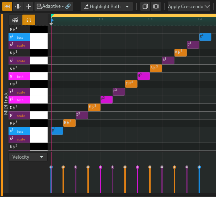This screenshot has height=197, width=216.
Task: Select the B3 purple note block
Action: (x=193, y=45)
